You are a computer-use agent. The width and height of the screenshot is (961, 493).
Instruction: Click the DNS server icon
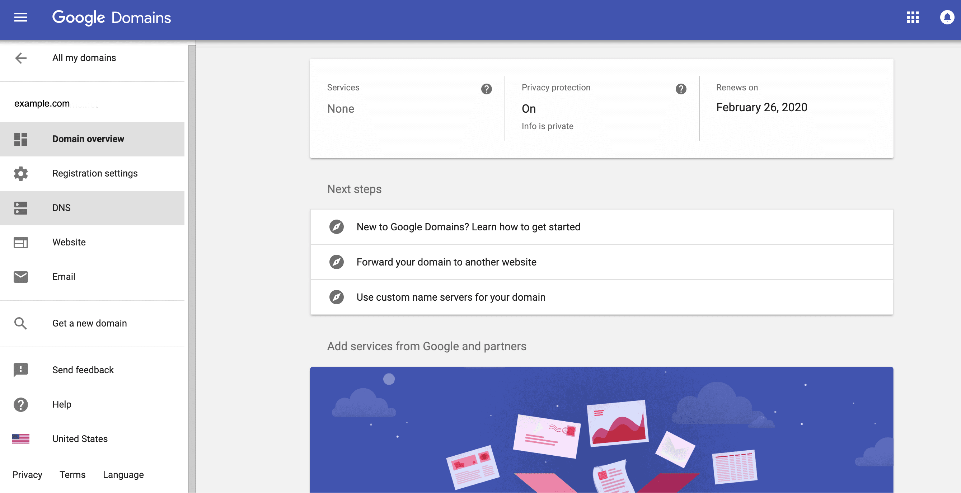(21, 208)
